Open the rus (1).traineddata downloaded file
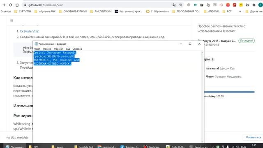Screen dimensions: 263x148 (x=17, y=137)
